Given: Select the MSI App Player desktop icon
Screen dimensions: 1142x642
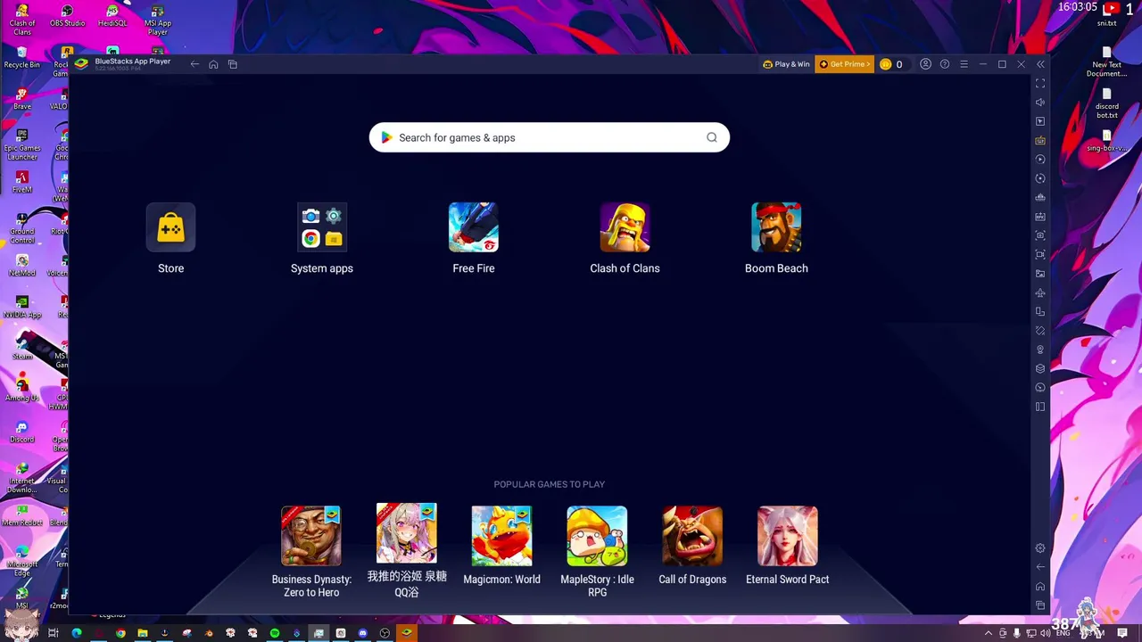Looking at the screenshot, I should tap(158, 21).
